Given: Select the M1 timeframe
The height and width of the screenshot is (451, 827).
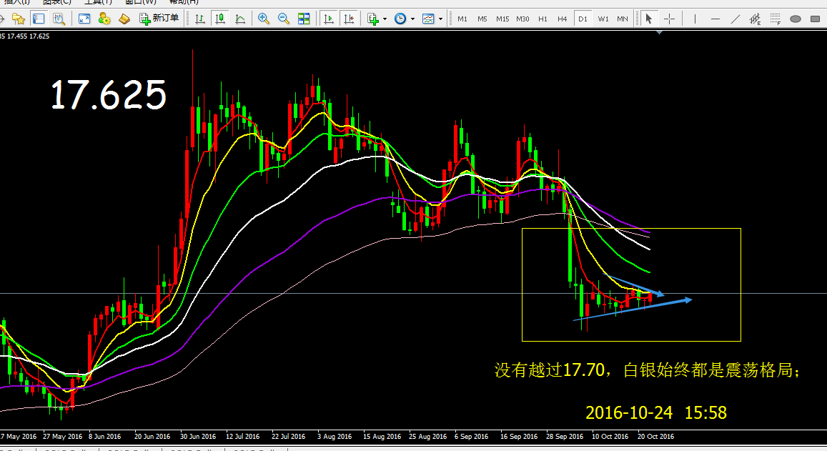Looking at the screenshot, I should pos(462,19).
